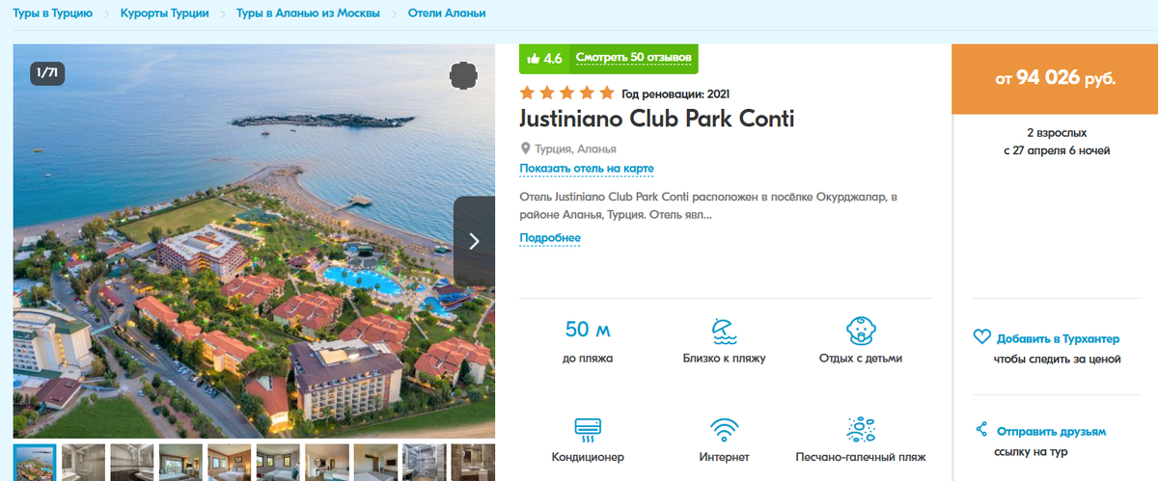This screenshot has width=1158, height=481.
Task: View the 50 reviews button
Action: 633,58
